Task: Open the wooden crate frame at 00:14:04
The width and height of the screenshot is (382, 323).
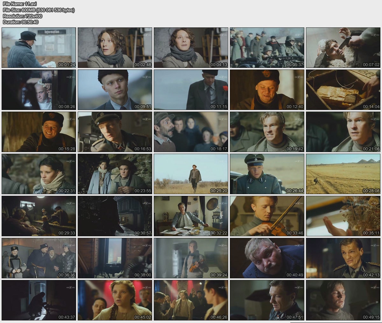Action: point(343,90)
